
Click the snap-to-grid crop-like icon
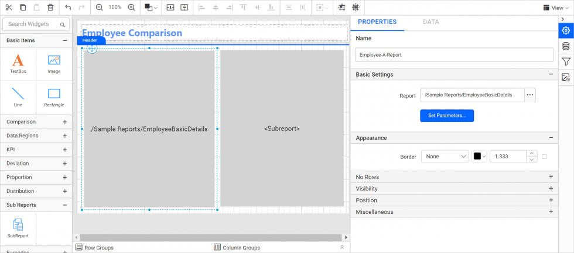(341, 7)
